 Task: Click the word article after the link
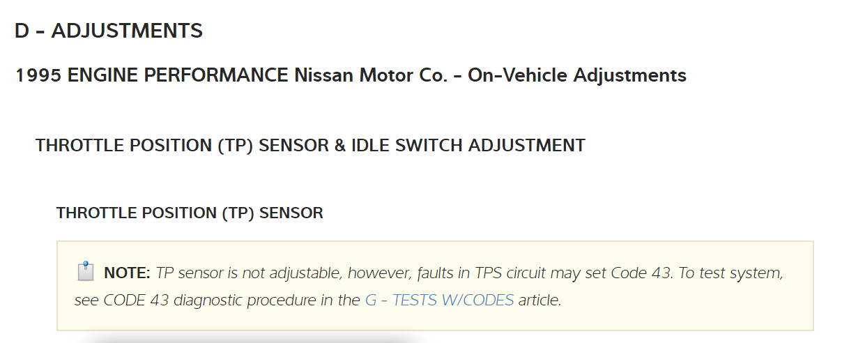539,300
